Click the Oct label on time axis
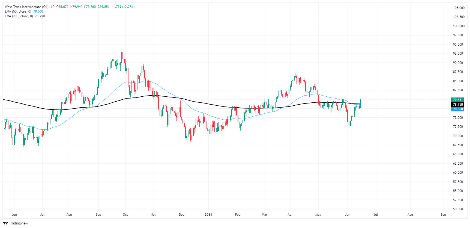 pos(125,215)
